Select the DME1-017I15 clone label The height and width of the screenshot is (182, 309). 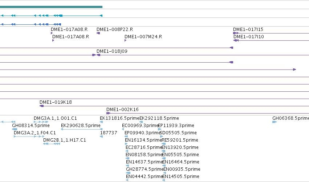[248, 29]
